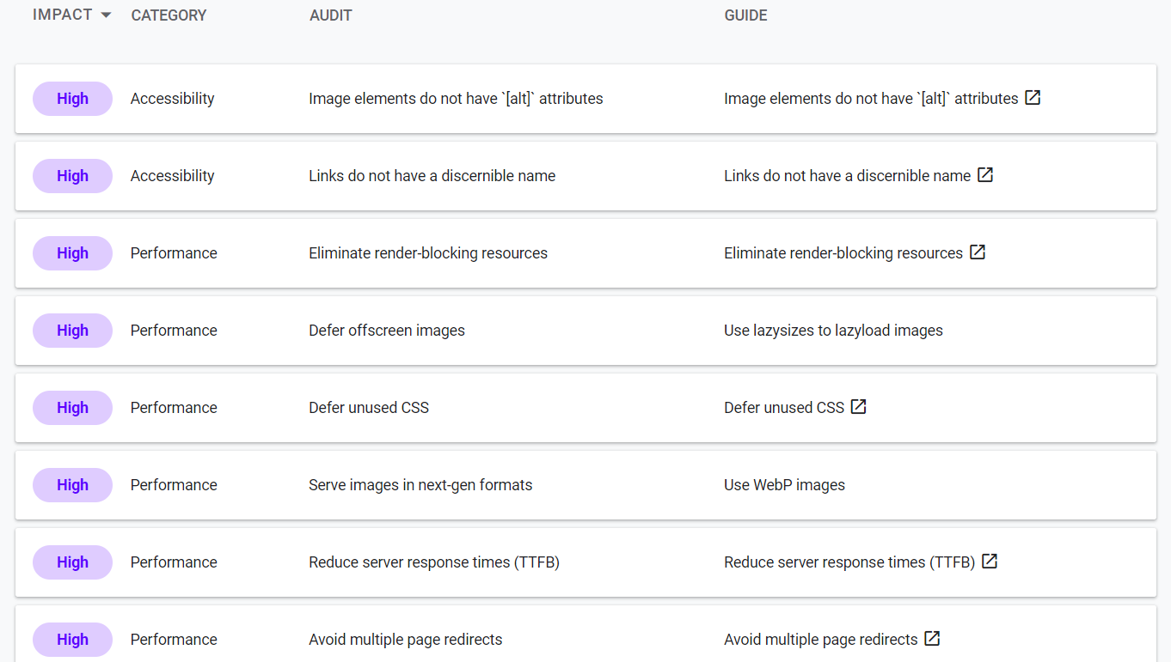Click the GUIDE column header
The image size is (1171, 662).
tap(745, 15)
